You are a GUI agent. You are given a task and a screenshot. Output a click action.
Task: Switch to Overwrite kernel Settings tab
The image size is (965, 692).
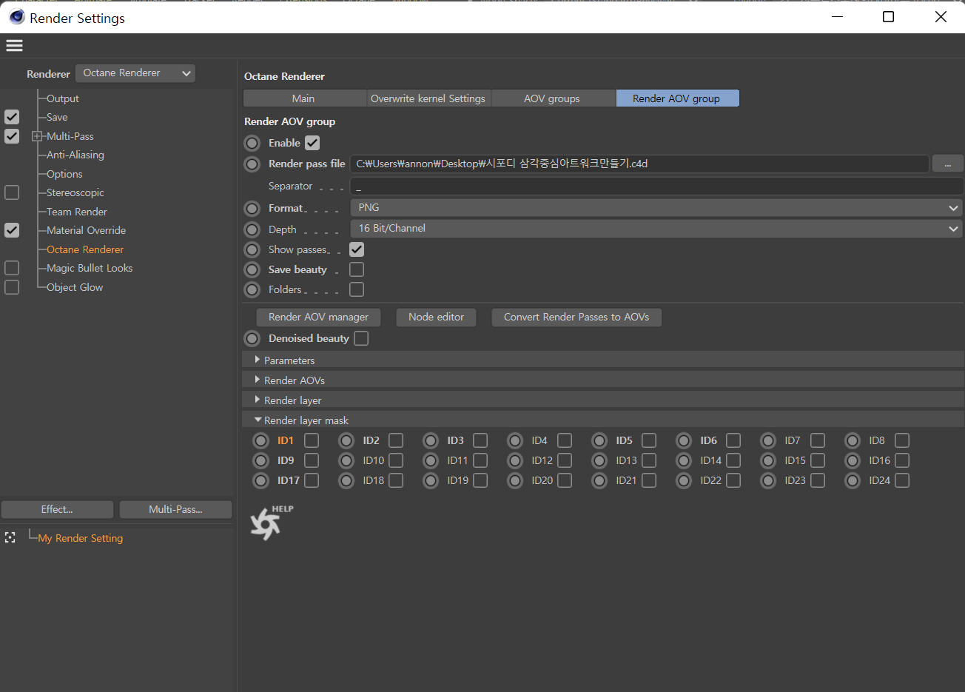pyautogui.click(x=428, y=98)
